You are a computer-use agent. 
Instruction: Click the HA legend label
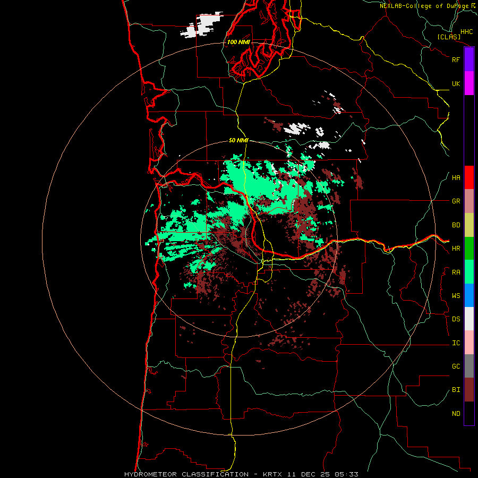tap(456, 178)
